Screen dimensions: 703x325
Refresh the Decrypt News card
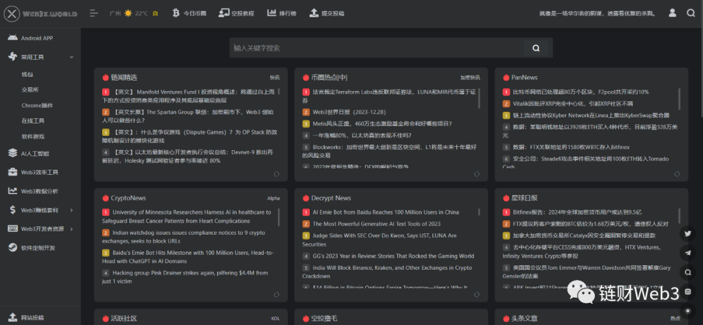tap(476, 294)
